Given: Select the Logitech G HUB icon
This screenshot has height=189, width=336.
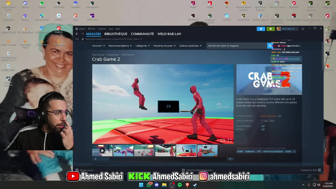Looking at the screenshot, I should click(8, 30).
